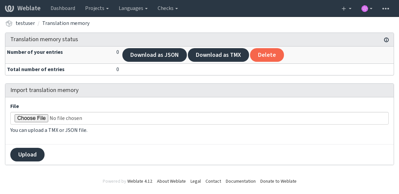Click the 'Number of your entries' label
399x194 pixels.
(x=35, y=52)
